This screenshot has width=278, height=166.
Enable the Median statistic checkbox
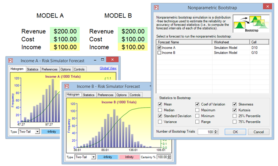coord(160,110)
